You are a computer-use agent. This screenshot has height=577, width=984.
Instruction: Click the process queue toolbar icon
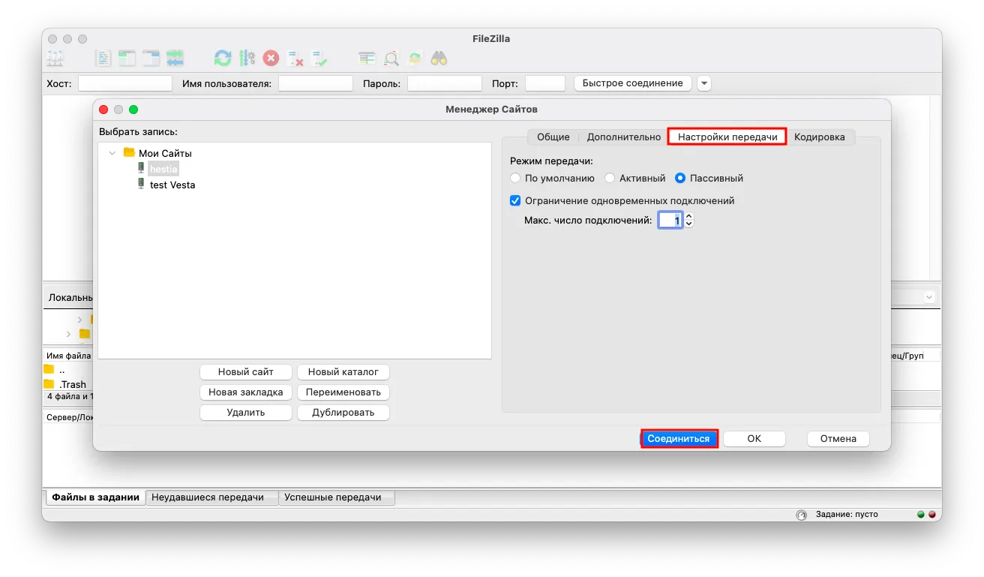[247, 58]
